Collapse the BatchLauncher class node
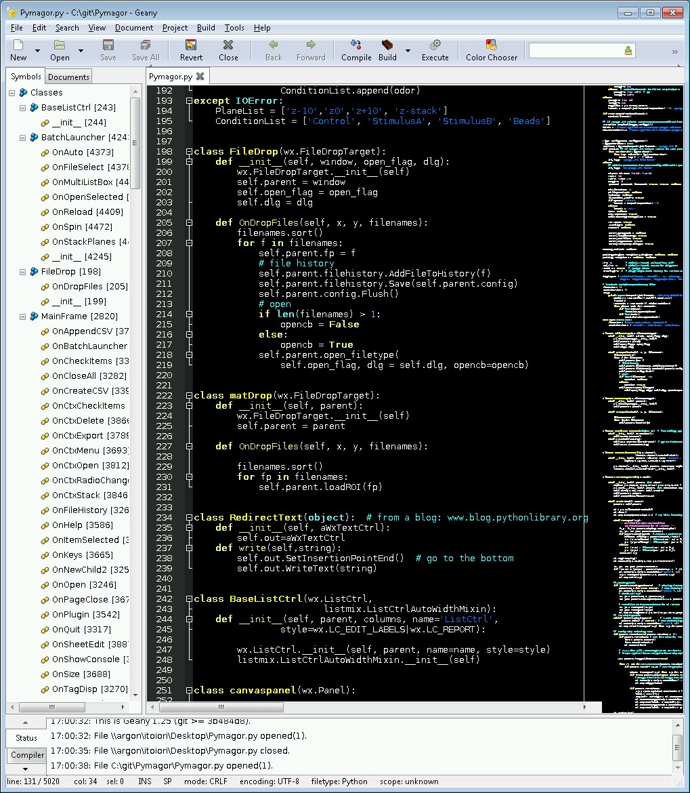The height and width of the screenshot is (793, 690). (23, 138)
